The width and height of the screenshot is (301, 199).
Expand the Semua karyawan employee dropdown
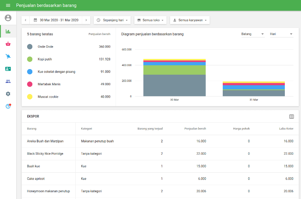(190, 20)
